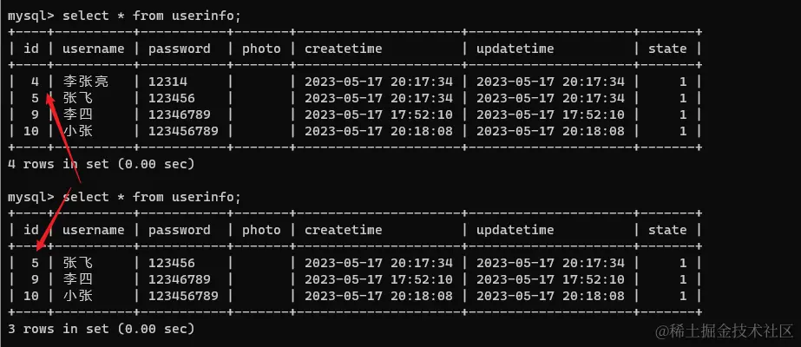The width and height of the screenshot is (801, 347).
Task: Click the second mysql> prompt
Action: (30, 197)
